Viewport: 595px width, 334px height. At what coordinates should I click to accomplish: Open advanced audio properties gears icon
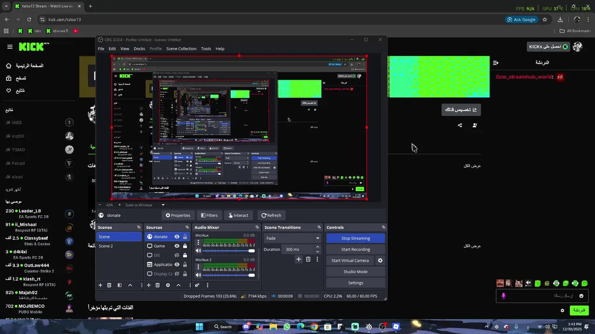197,285
